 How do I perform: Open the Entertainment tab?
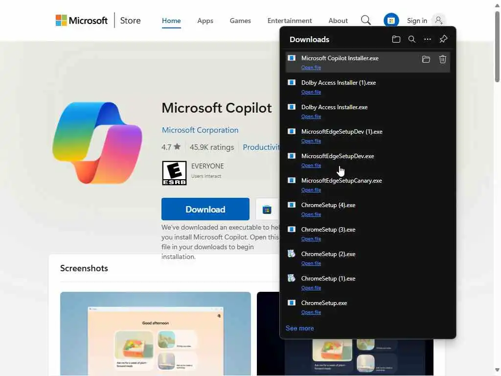pos(290,21)
